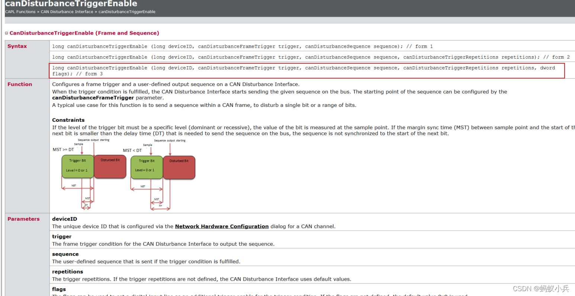The height and width of the screenshot is (296, 575).
Task: Click the CanDisturbanceTriggerEnable (Frame and Sequence) heading
Action: point(84,33)
